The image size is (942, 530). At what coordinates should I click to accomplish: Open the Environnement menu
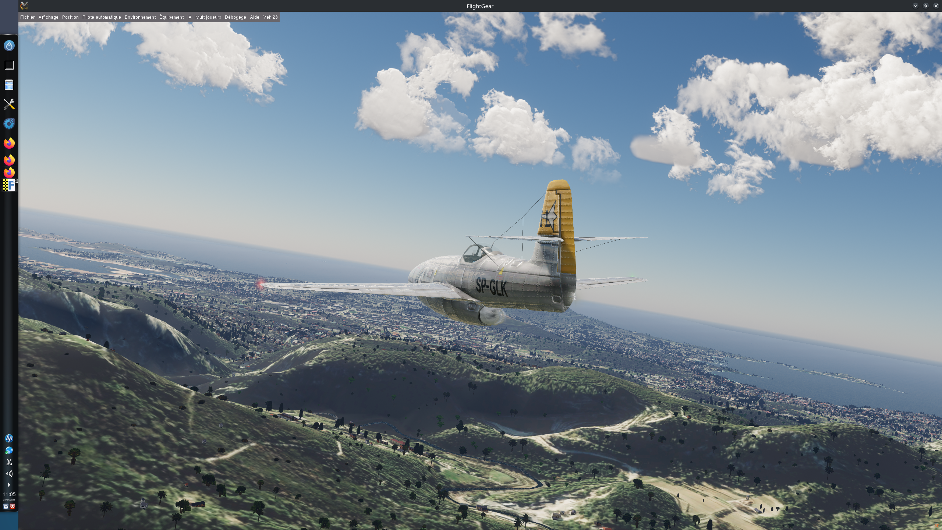tap(140, 17)
